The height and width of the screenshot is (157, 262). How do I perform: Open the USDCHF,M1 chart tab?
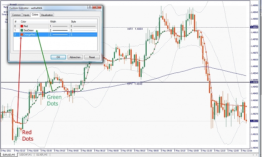[26, 155]
